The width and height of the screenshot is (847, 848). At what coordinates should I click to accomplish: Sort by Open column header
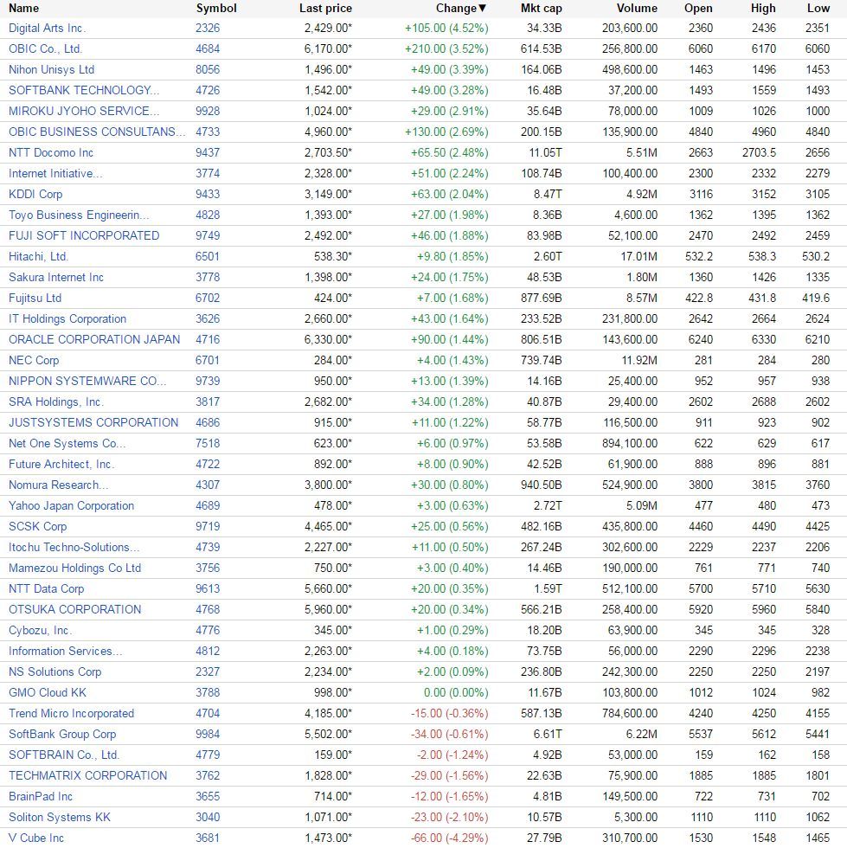pos(698,8)
